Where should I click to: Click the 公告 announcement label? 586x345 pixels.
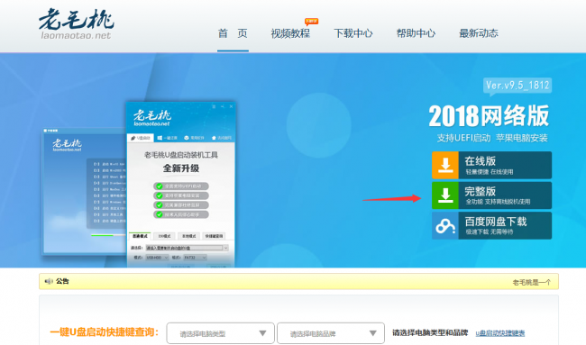pos(62,281)
